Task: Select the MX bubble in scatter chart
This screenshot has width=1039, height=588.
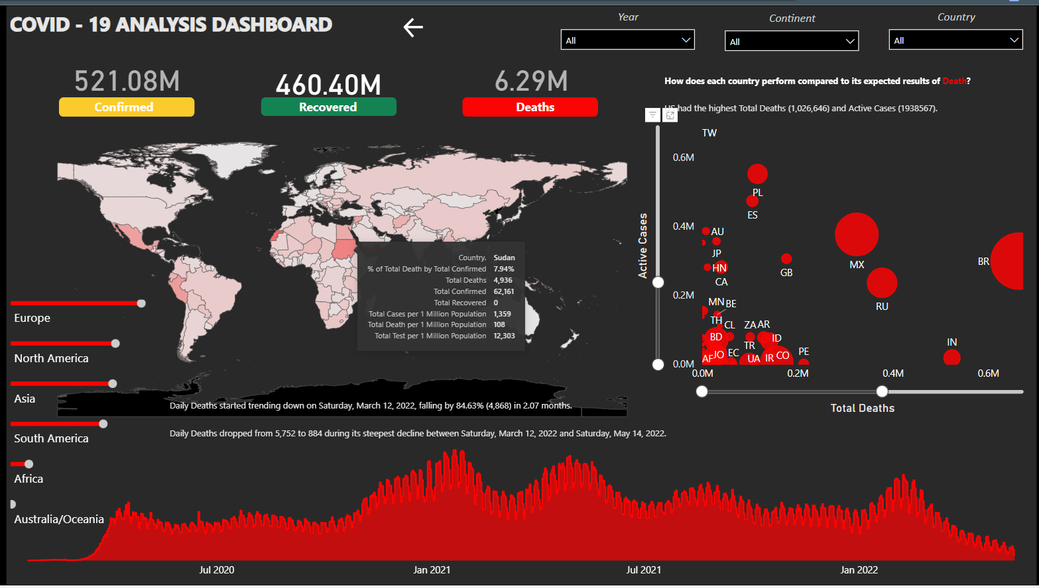Action: 857,234
